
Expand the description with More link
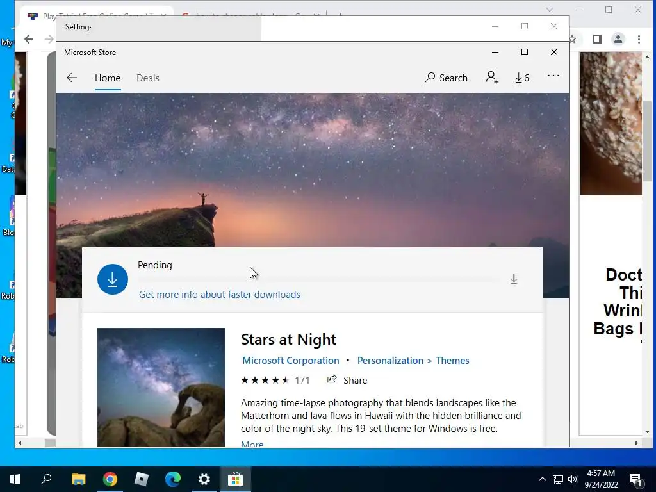(x=252, y=443)
